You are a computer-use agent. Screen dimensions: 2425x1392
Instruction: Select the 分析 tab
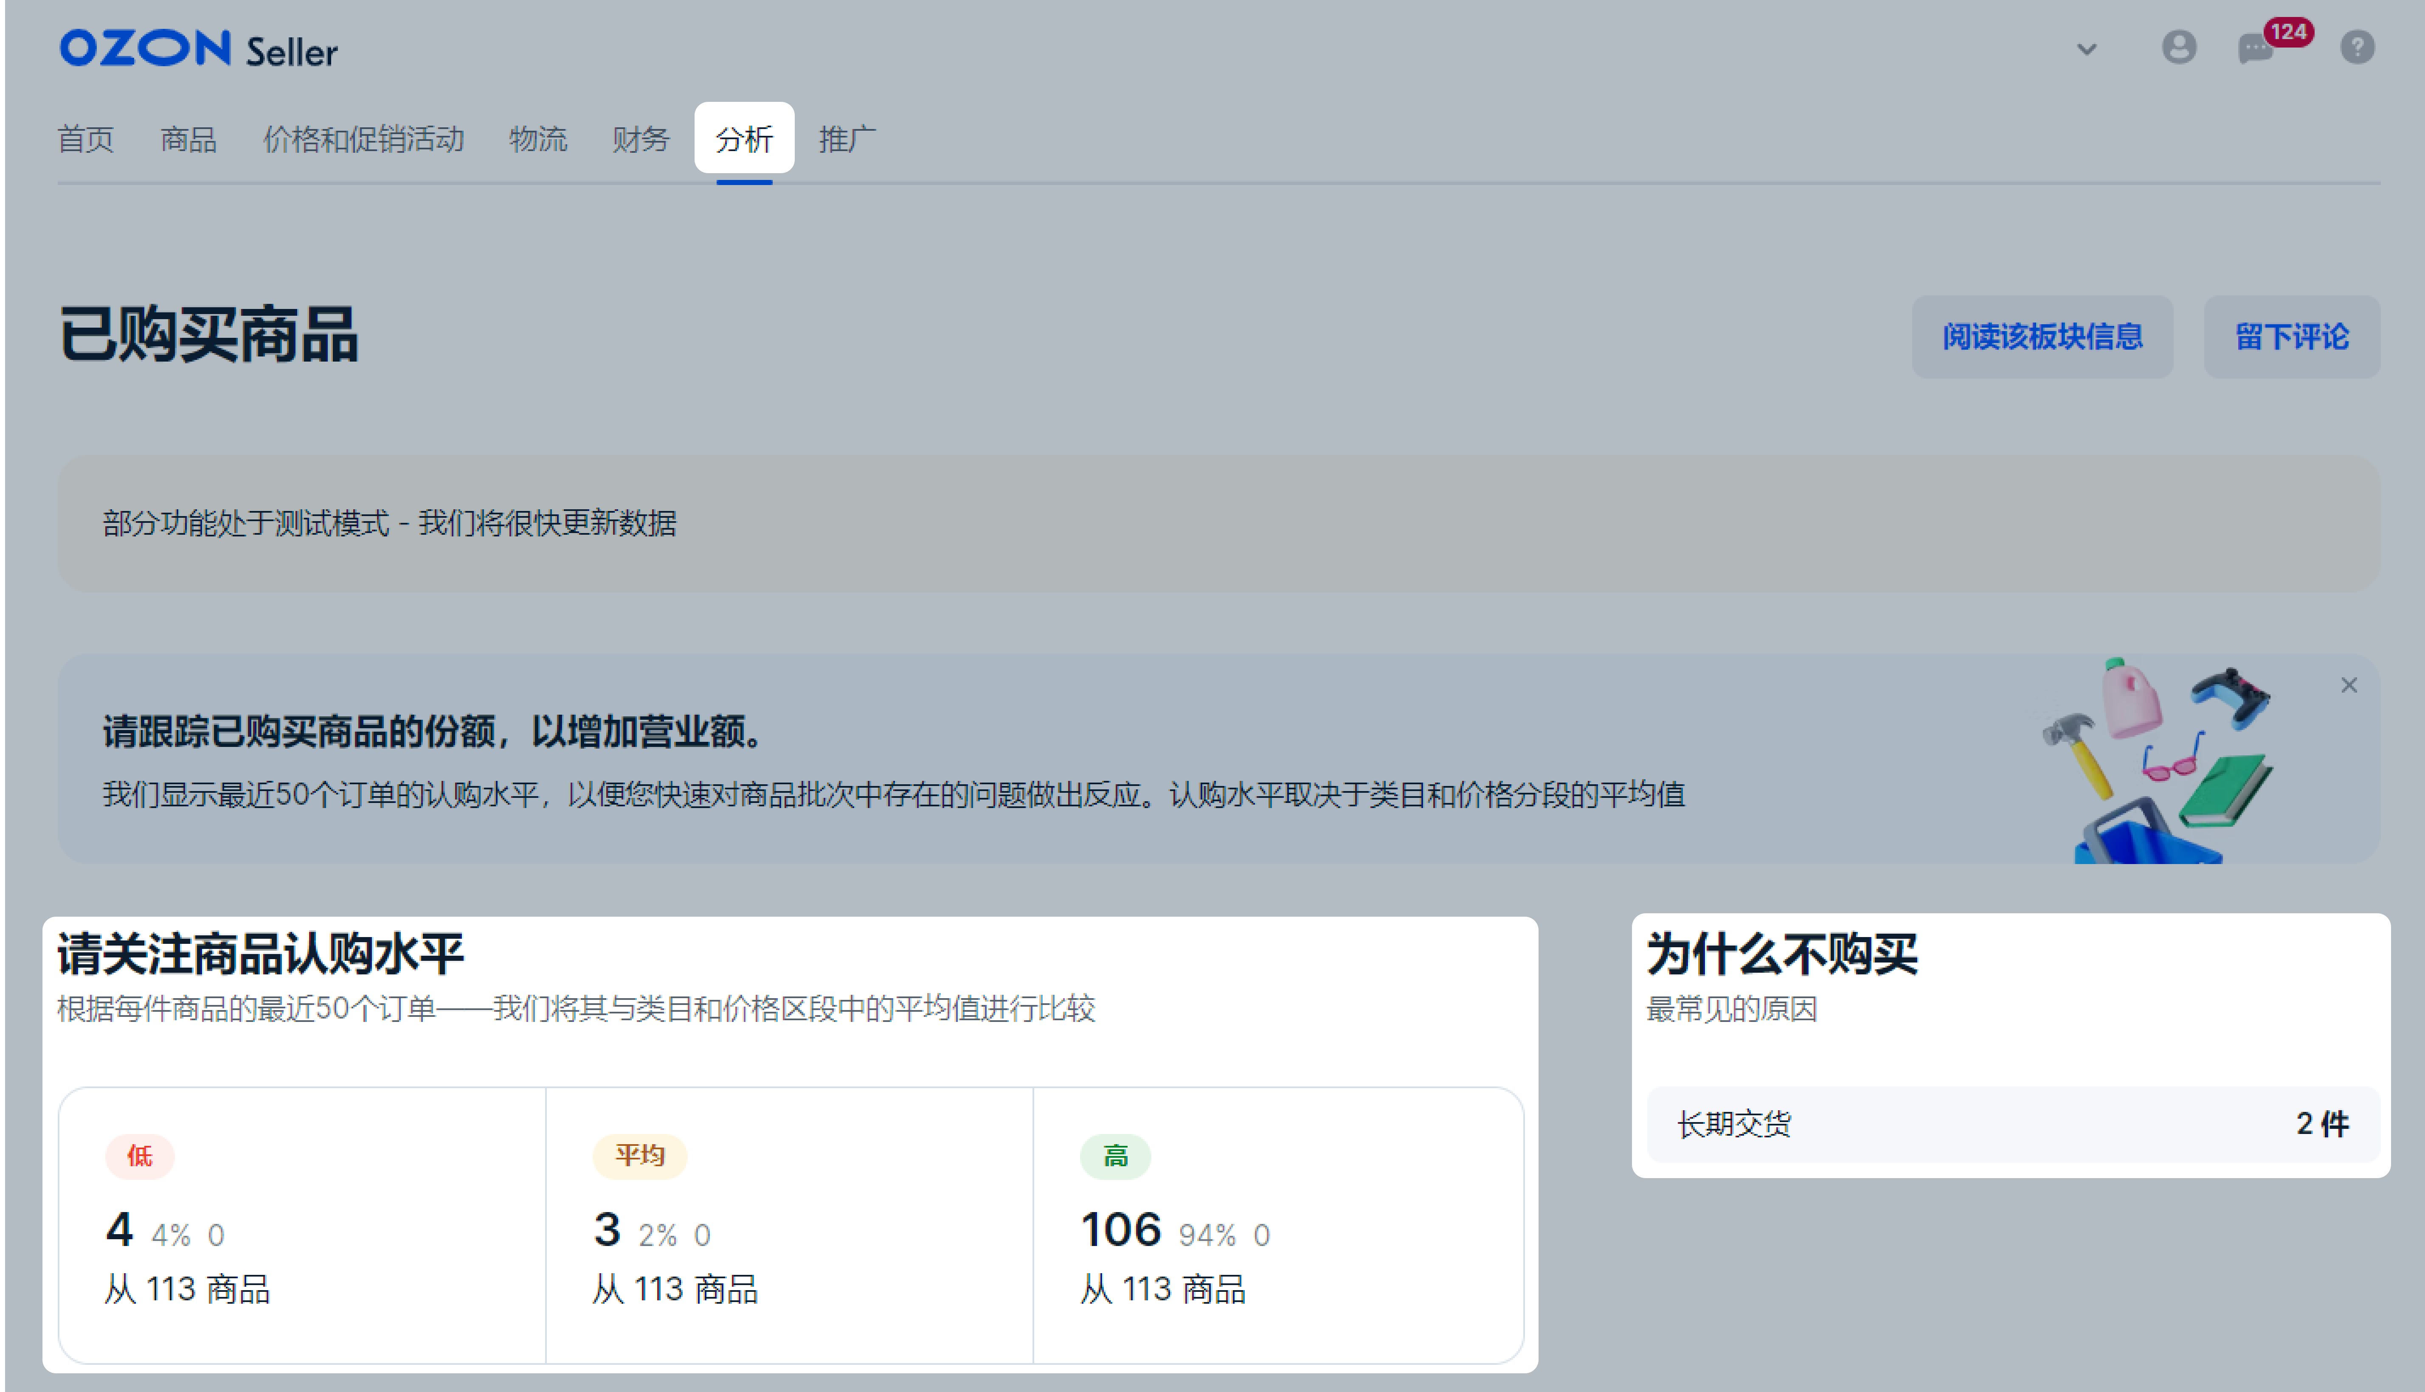744,140
